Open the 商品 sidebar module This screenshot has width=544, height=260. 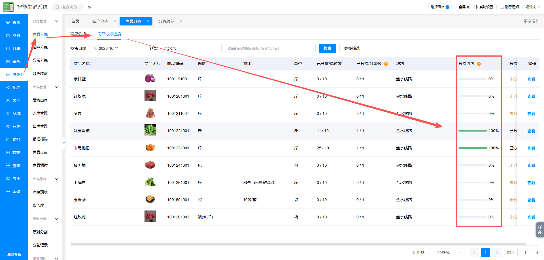[14, 35]
